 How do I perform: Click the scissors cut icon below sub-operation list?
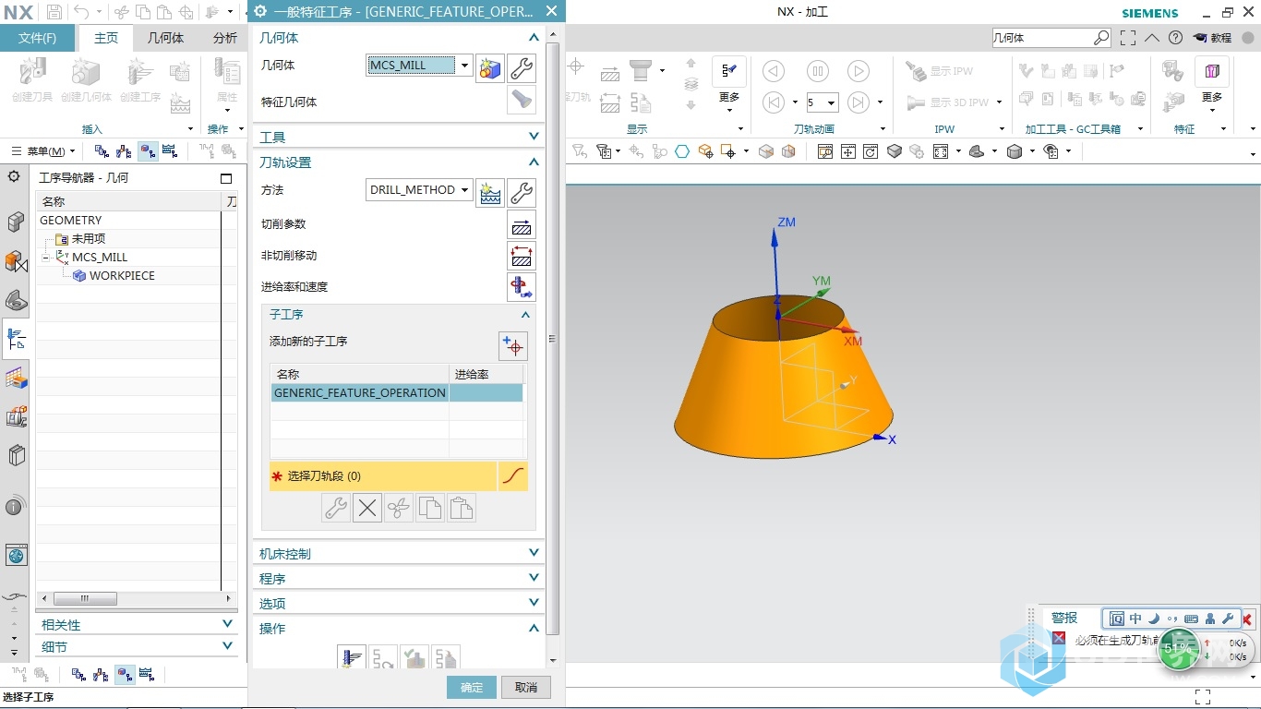point(399,508)
